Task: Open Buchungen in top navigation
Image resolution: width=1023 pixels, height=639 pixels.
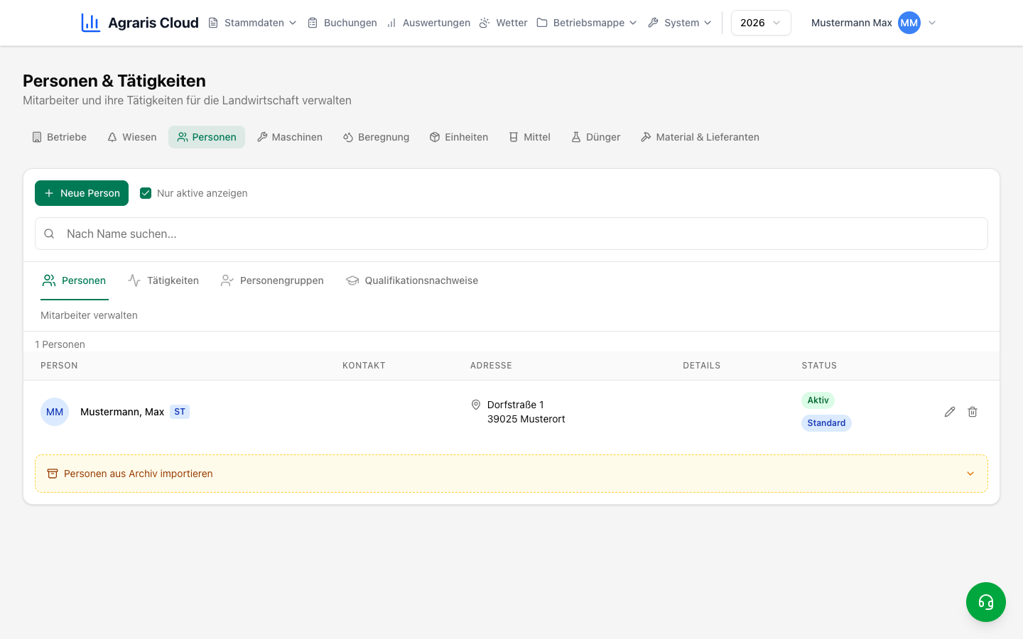Action: (342, 23)
